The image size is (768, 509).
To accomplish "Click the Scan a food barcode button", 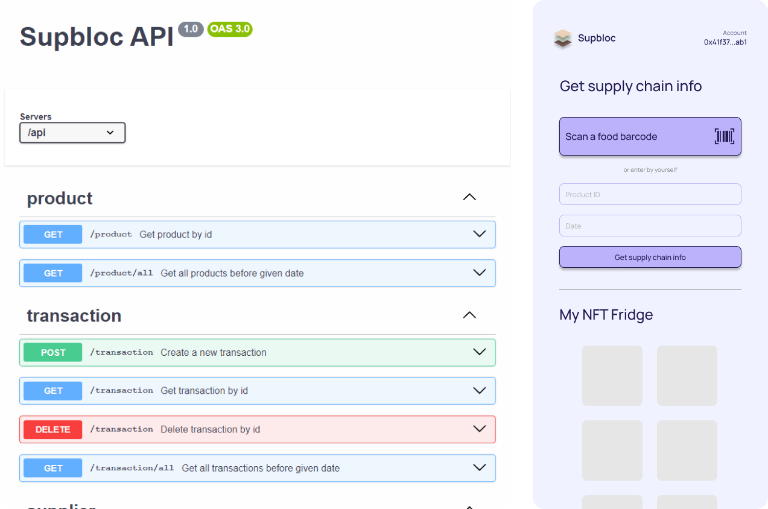I will pyautogui.click(x=650, y=136).
